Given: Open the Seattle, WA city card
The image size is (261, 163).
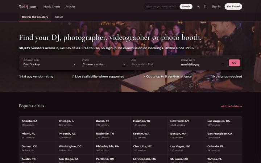Looking at the screenshot, I should (149, 135).
